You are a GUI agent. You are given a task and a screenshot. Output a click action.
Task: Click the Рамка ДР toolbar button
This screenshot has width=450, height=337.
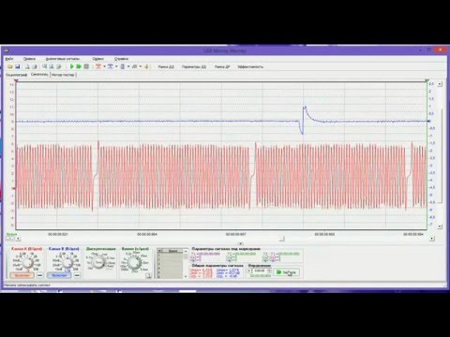click(x=222, y=66)
